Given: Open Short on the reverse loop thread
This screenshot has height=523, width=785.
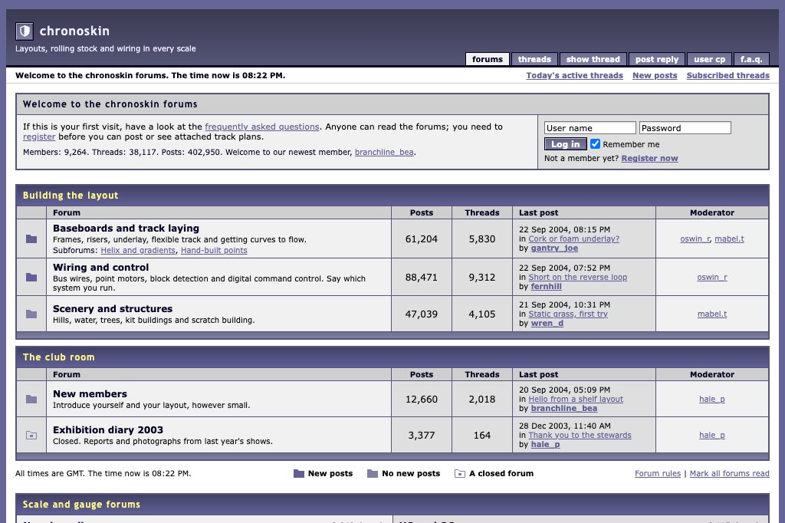Looking at the screenshot, I should pyautogui.click(x=578, y=277).
